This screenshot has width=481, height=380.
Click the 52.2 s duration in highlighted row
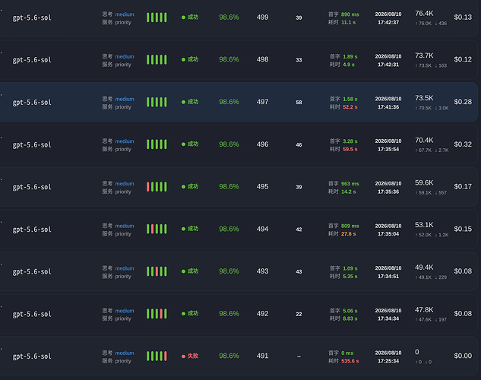pos(350,107)
